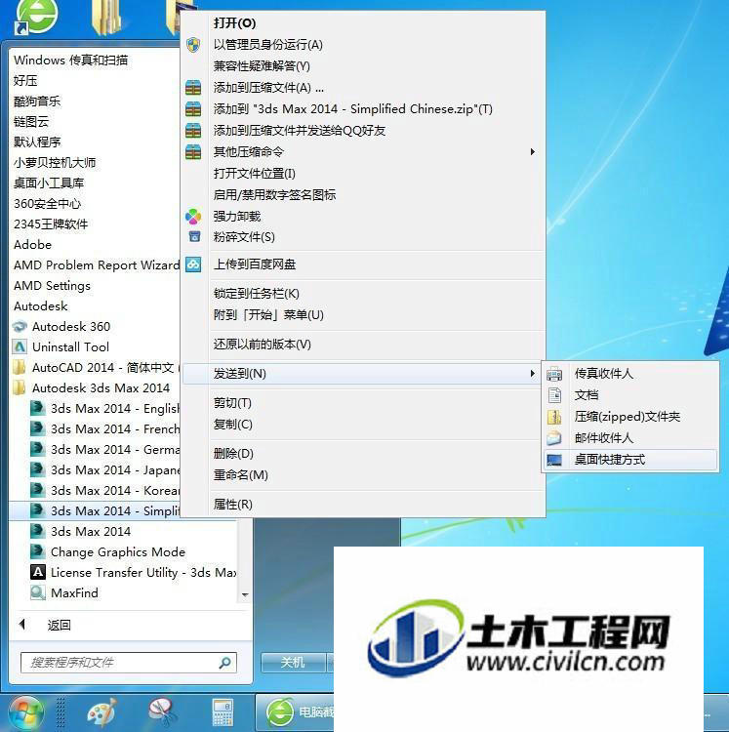The height and width of the screenshot is (732, 729).
Task: Click the colorful 强力卸载 icon
Action: (193, 217)
